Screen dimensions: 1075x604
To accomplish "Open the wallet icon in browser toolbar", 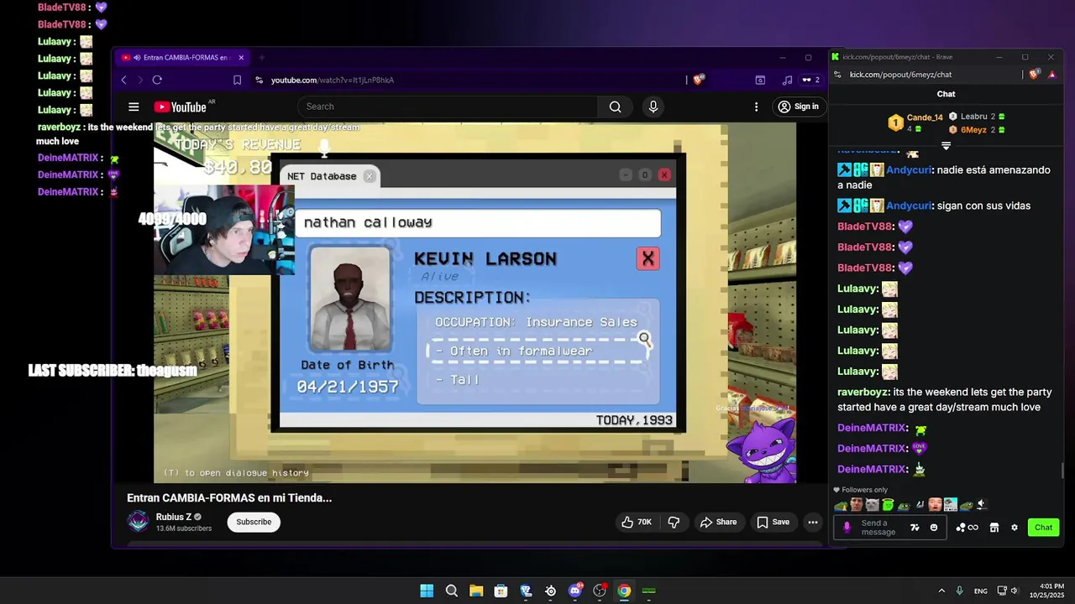I will [760, 80].
